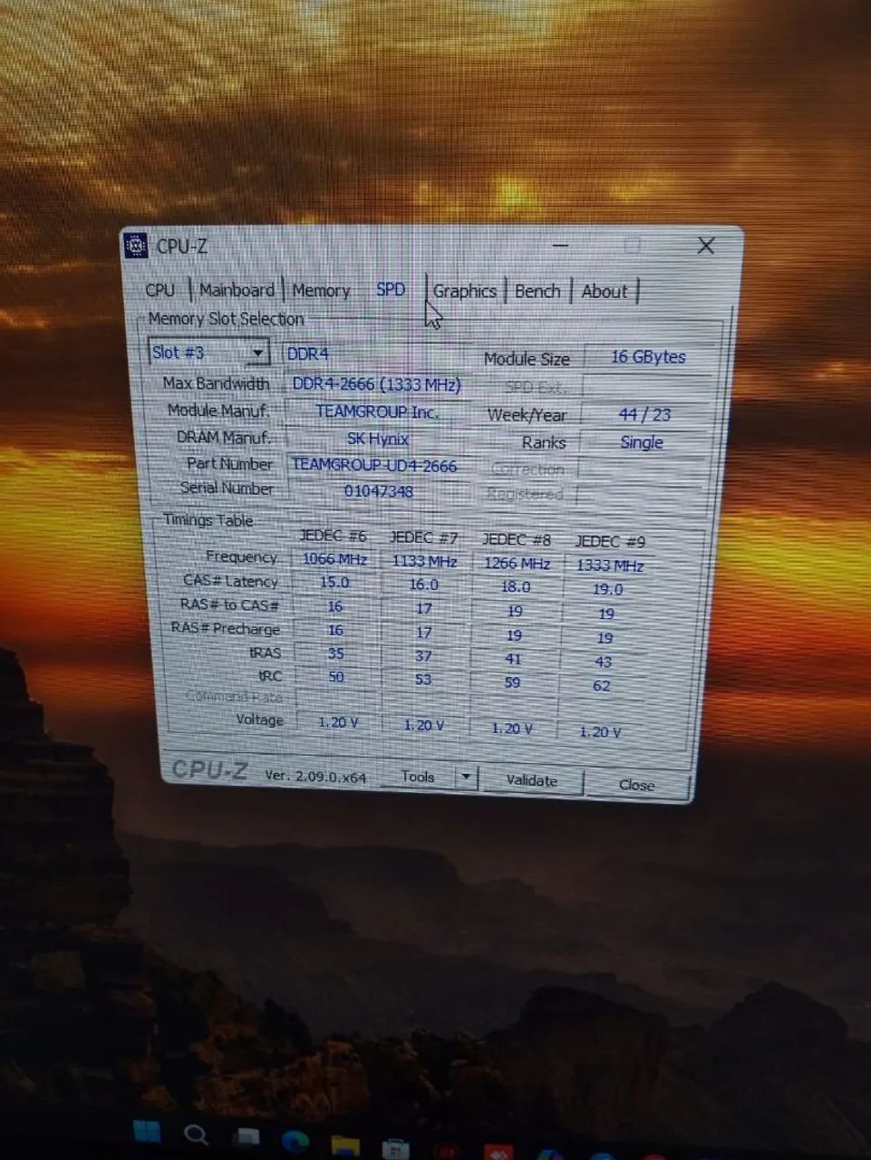Viewport: 871px width, 1160px height.
Task: Click the Tools button
Action: click(419, 777)
